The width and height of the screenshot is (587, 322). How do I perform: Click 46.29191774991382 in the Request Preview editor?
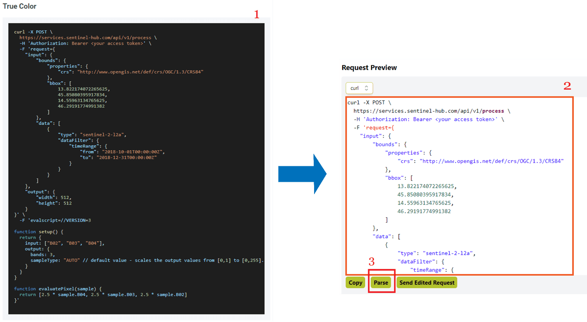click(x=424, y=211)
